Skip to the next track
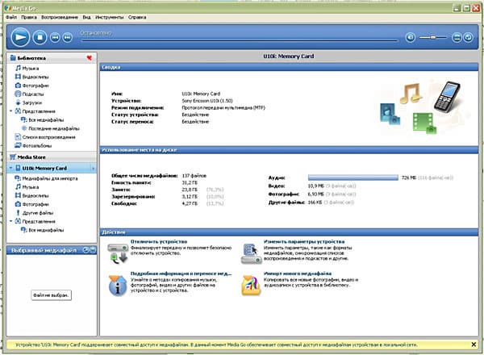 68,38
